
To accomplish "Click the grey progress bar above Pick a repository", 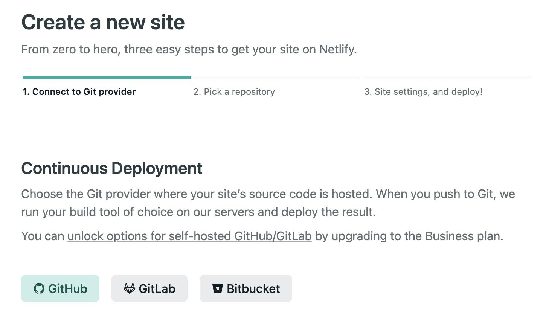I will [277, 78].
